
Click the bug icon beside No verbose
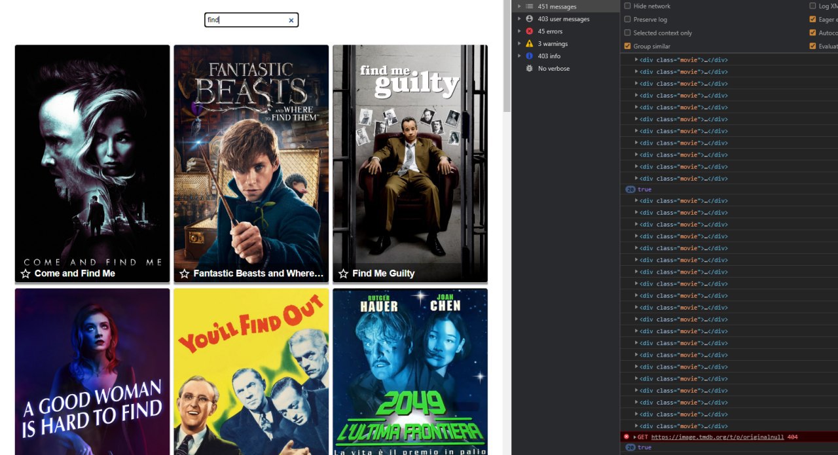[x=530, y=69]
